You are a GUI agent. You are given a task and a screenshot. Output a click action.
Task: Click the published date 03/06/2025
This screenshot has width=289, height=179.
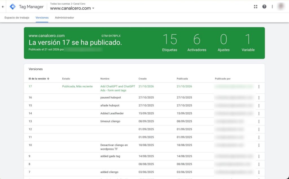point(184,172)
